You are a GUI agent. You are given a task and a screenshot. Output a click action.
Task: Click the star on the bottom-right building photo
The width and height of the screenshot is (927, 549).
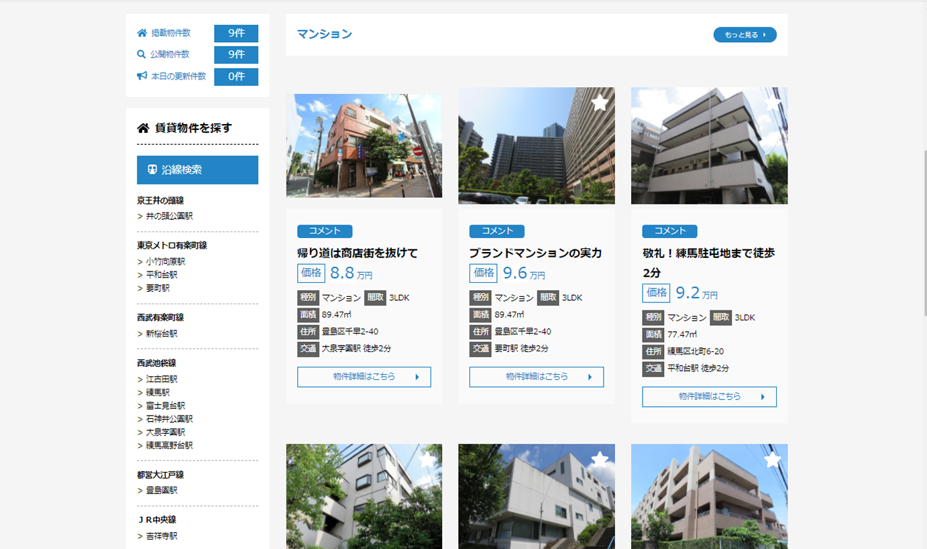772,460
